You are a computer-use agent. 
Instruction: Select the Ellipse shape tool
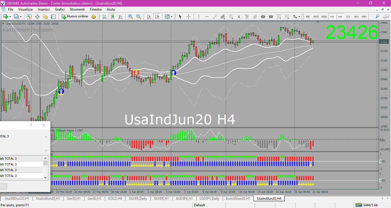tap(263, 17)
